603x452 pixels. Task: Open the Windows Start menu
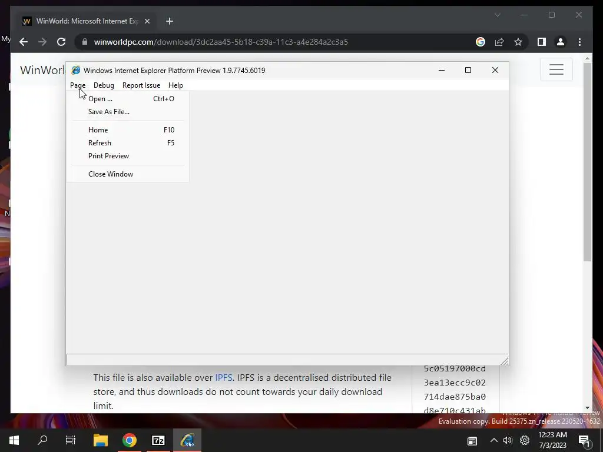click(14, 440)
